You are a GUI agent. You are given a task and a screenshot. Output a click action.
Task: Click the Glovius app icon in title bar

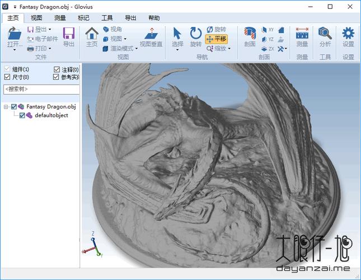click(5, 7)
